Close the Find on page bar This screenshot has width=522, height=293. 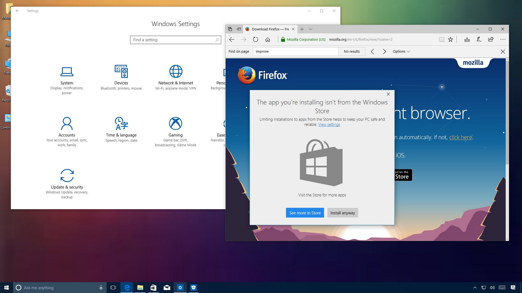503,52
